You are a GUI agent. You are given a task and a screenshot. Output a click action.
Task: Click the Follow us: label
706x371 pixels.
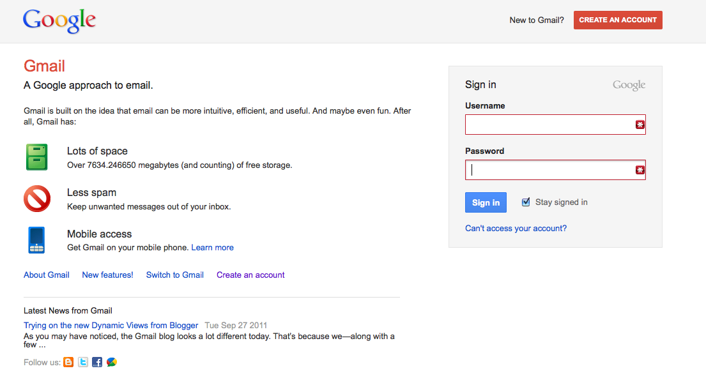coord(42,363)
